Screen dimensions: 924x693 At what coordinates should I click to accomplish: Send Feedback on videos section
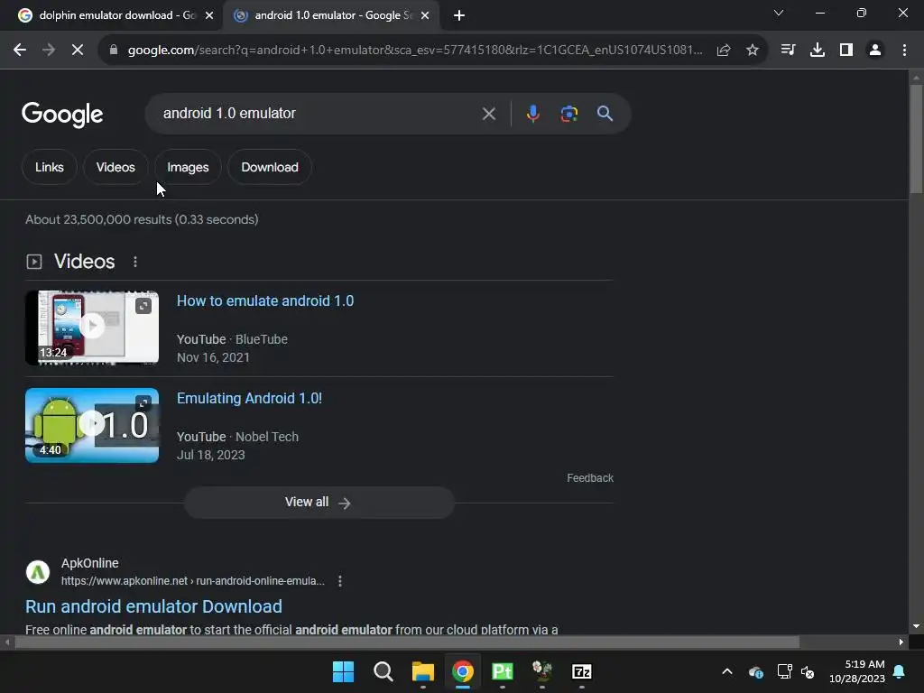point(590,478)
